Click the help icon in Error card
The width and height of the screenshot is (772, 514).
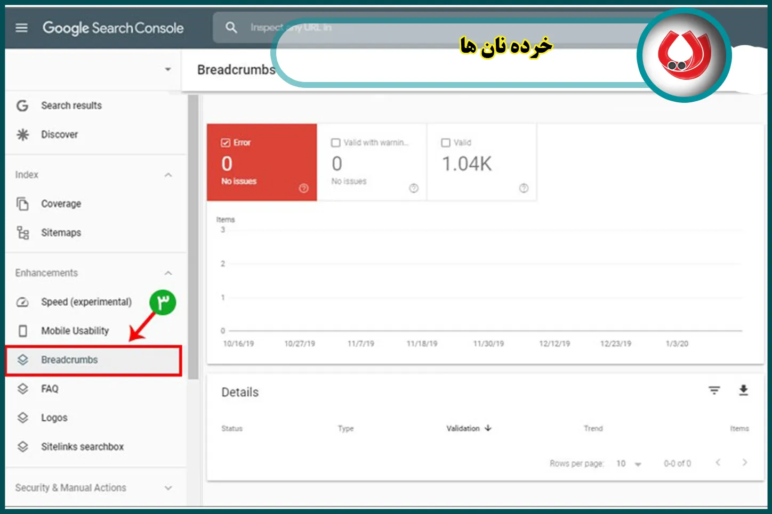pyautogui.click(x=304, y=188)
